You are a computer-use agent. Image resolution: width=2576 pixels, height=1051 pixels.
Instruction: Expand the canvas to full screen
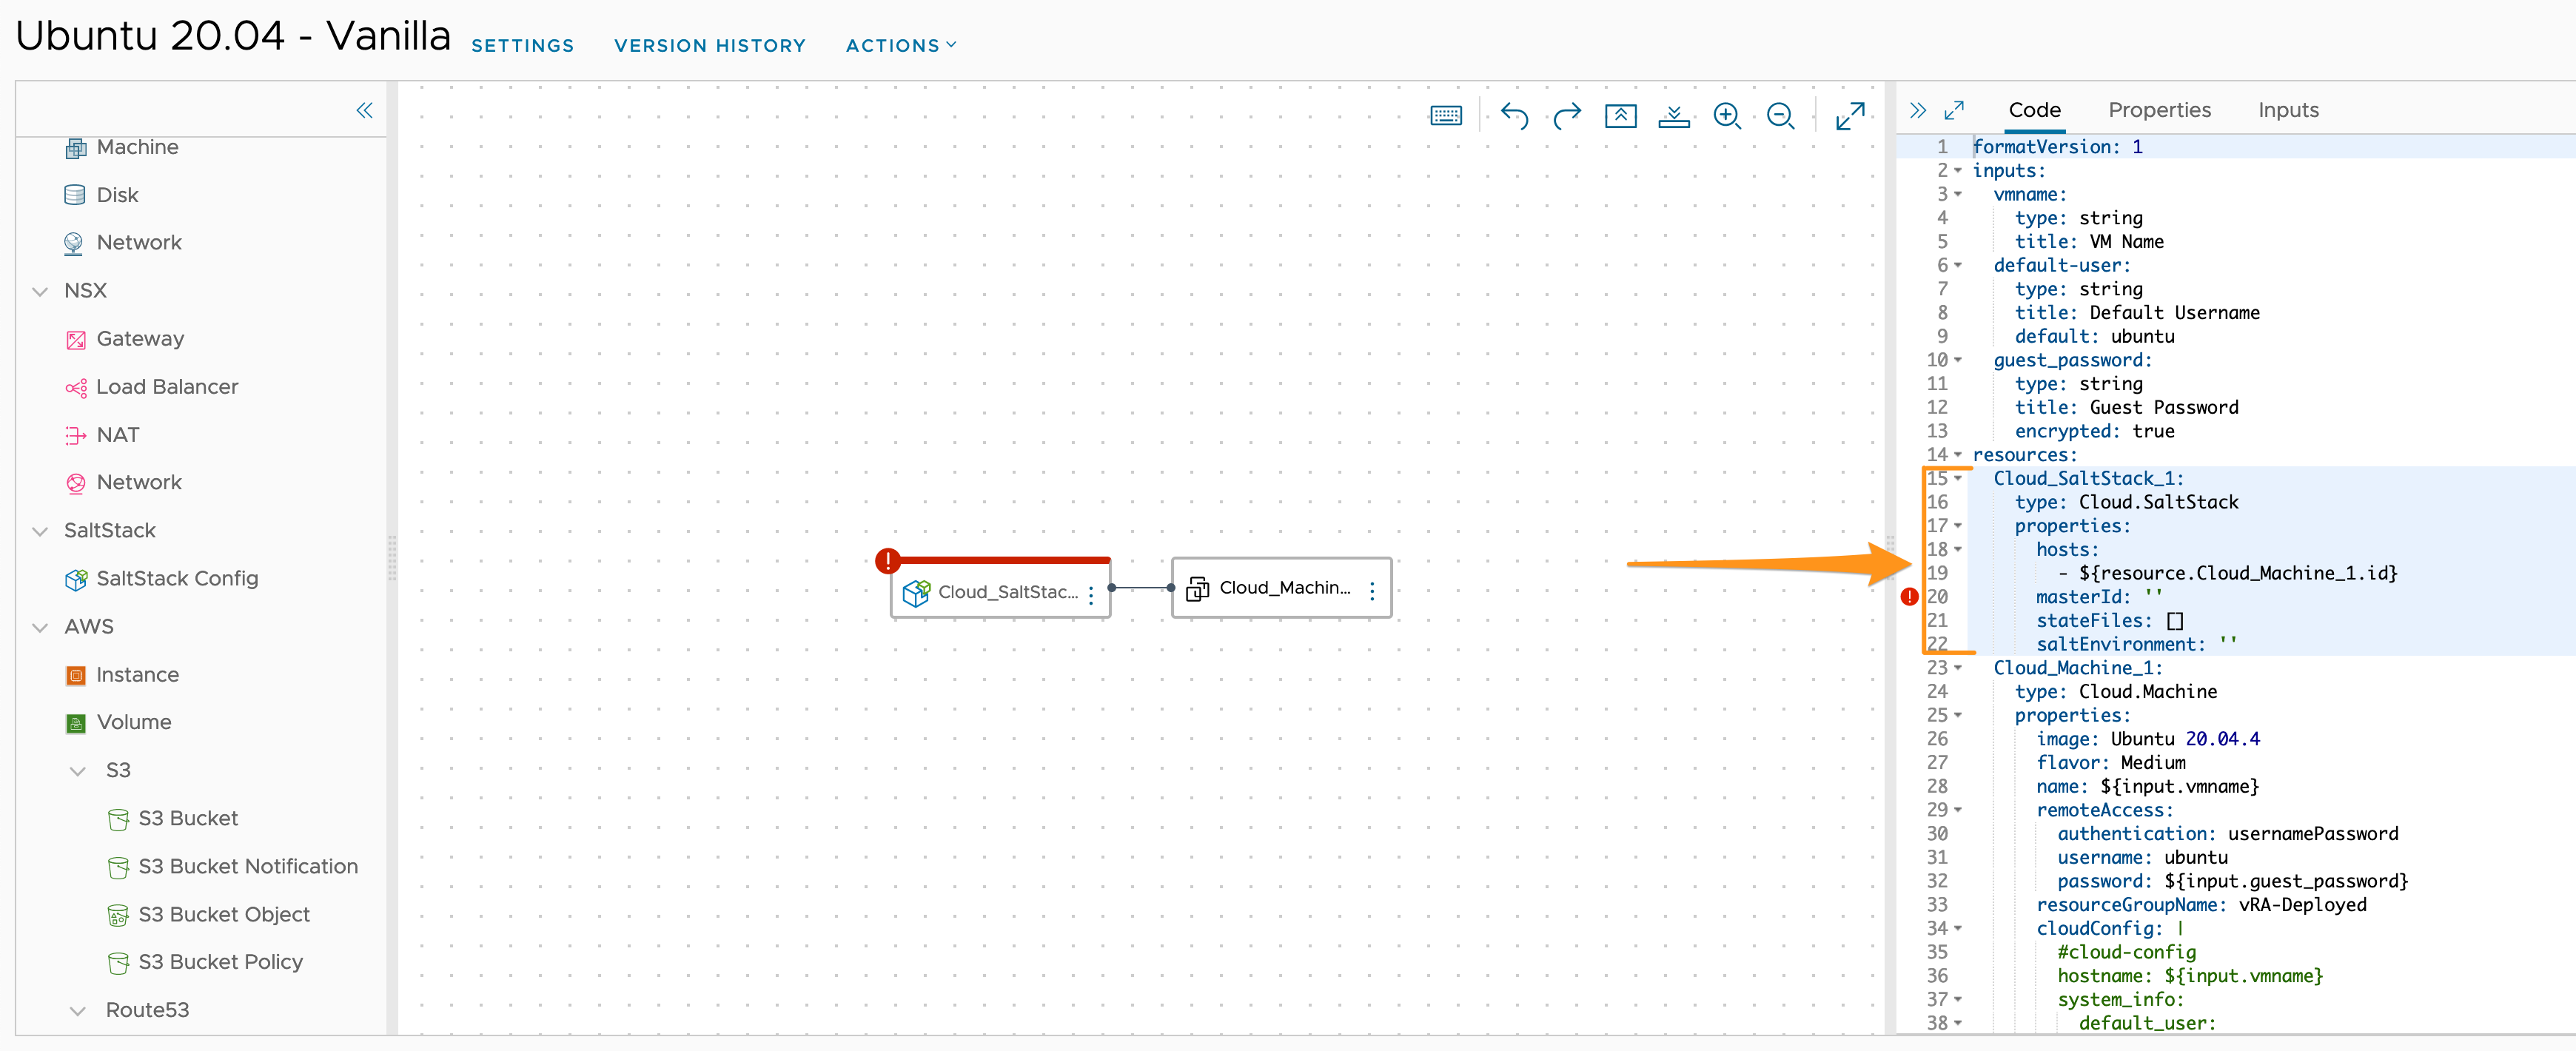(1850, 116)
